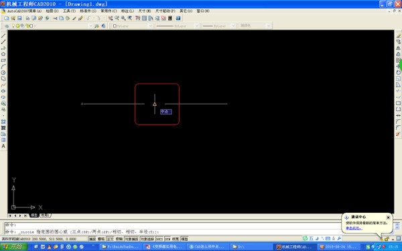Toggle 对象捕捉 (Object Snap) in status bar
This screenshot has width=402, height=251.
(131, 239)
